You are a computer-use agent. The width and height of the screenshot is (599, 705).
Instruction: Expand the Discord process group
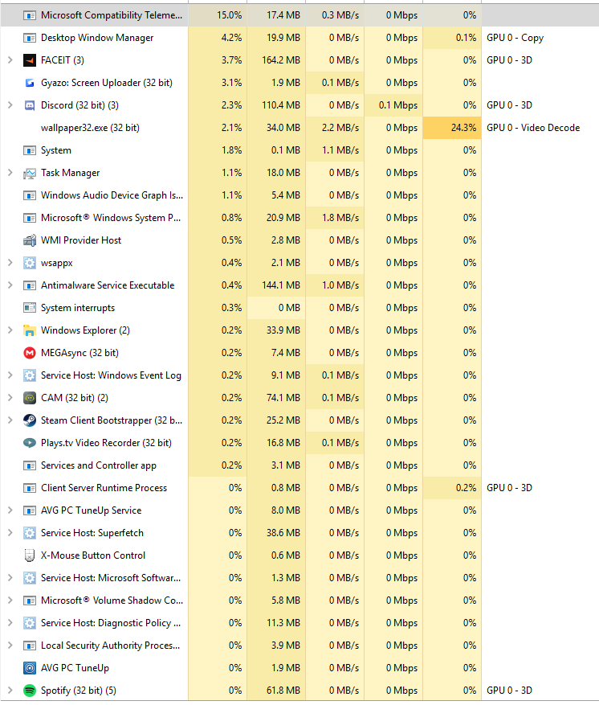point(10,105)
